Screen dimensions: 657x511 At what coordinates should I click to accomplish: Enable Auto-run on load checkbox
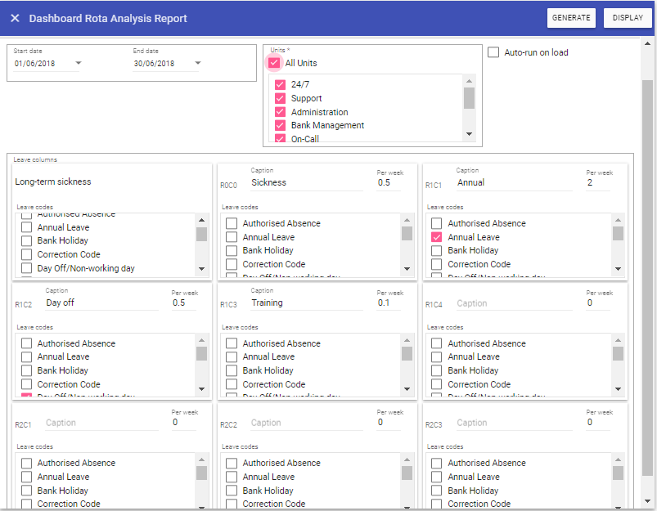point(493,52)
